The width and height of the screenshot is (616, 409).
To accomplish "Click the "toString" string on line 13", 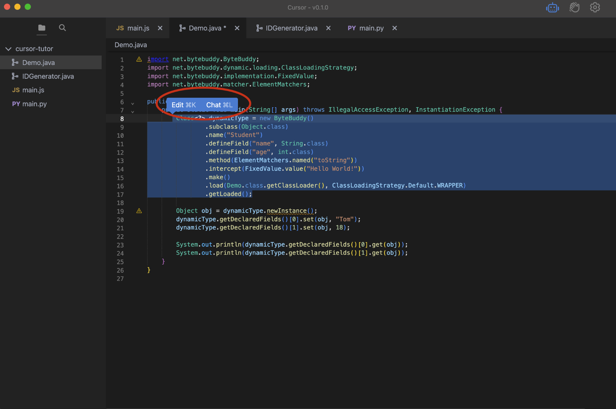I will [x=332, y=160].
